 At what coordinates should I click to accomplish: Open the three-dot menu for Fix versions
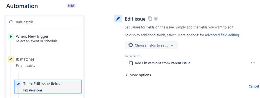(253, 63)
